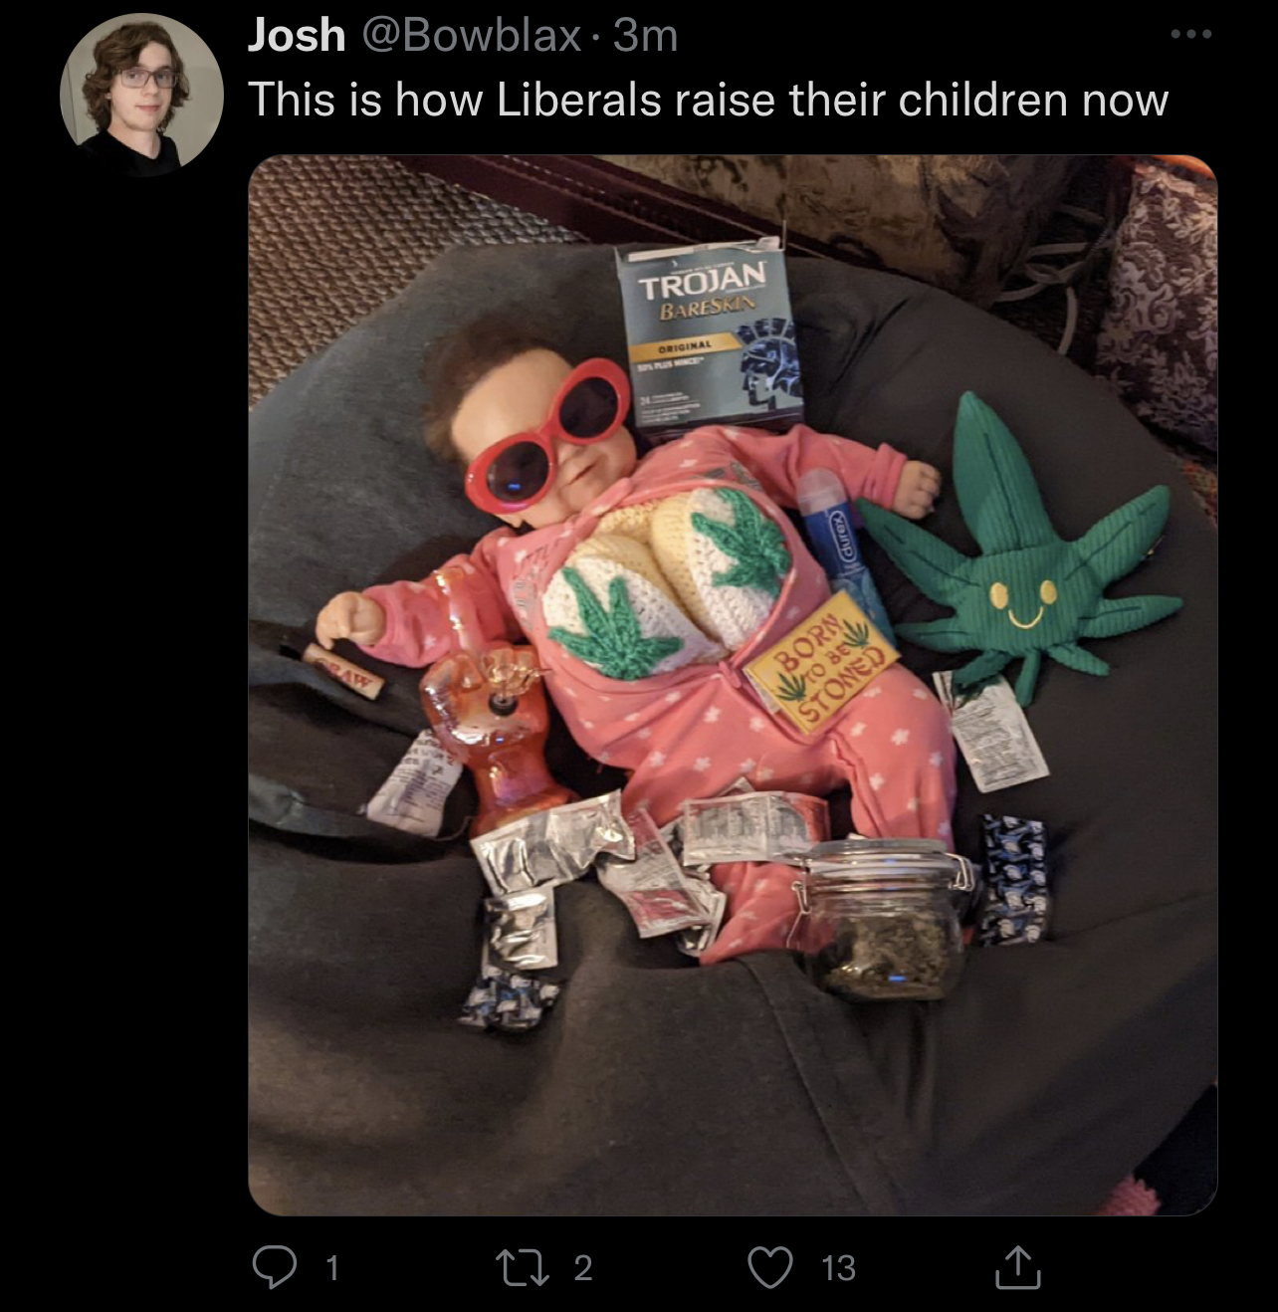This screenshot has height=1312, width=1278.
Task: Click the retweet count number 2
Action: pos(583,1267)
